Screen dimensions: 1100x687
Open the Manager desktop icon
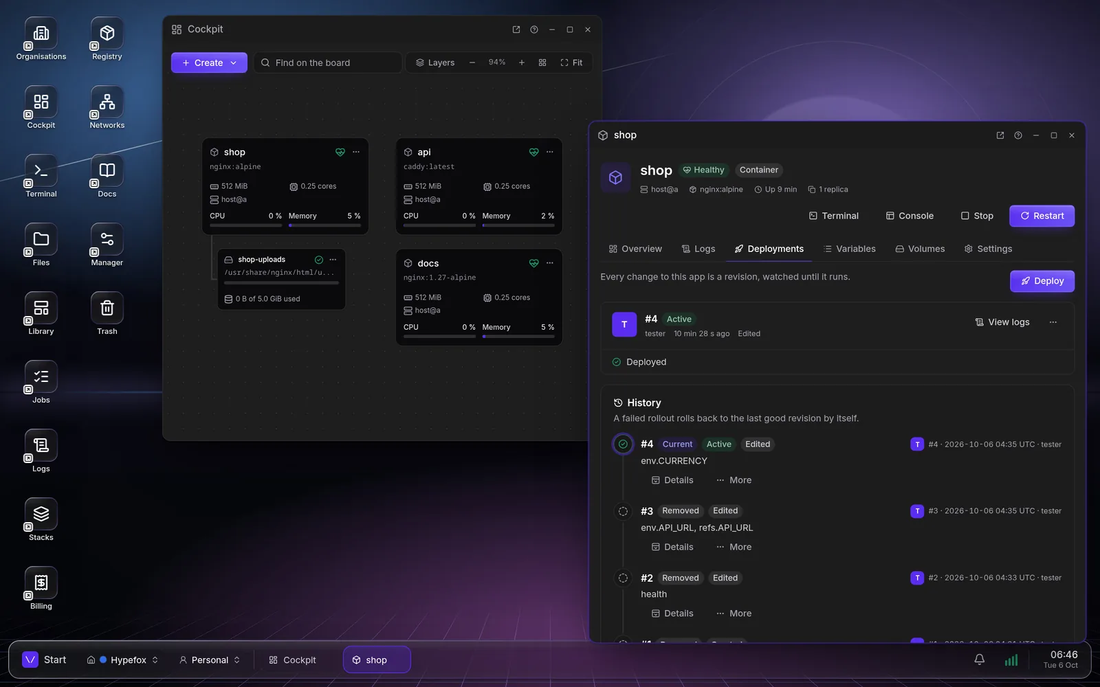click(x=107, y=245)
